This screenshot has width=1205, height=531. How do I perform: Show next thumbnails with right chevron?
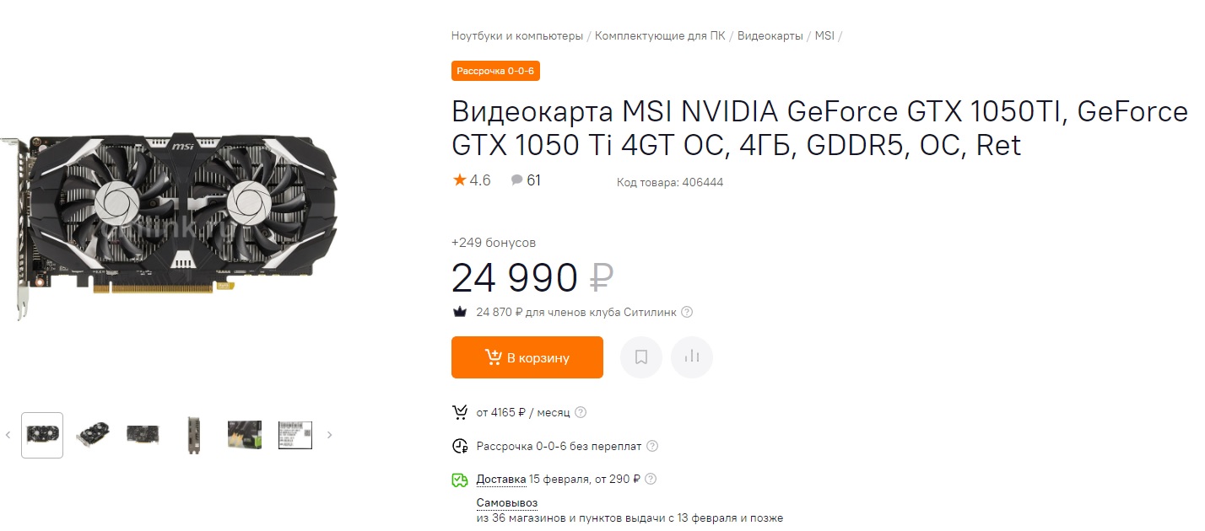[329, 435]
